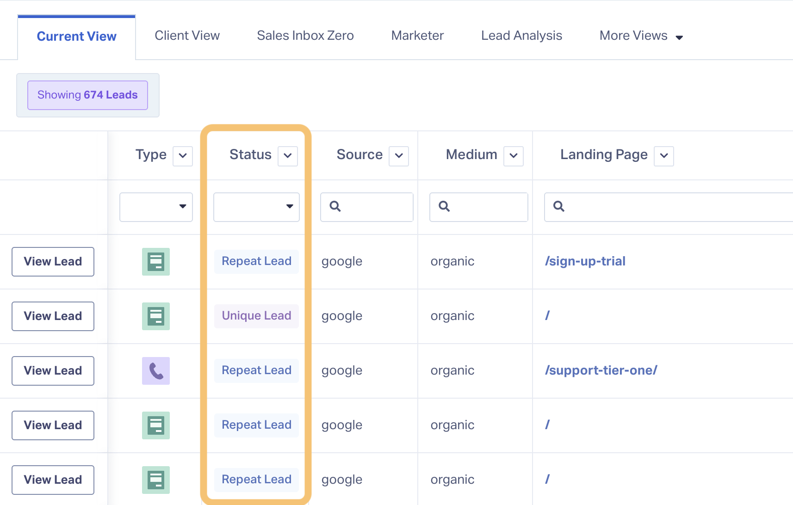
Task: Click the Unique Lead status badge
Action: coord(256,316)
